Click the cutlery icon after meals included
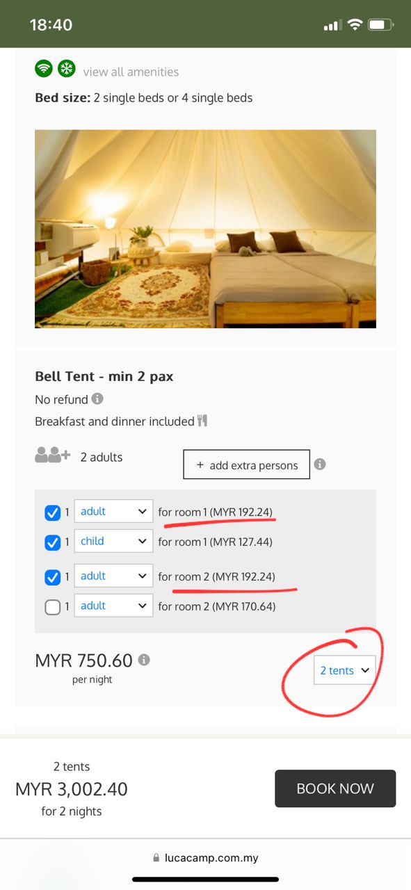Viewport: 411px width, 890px height. [x=202, y=421]
